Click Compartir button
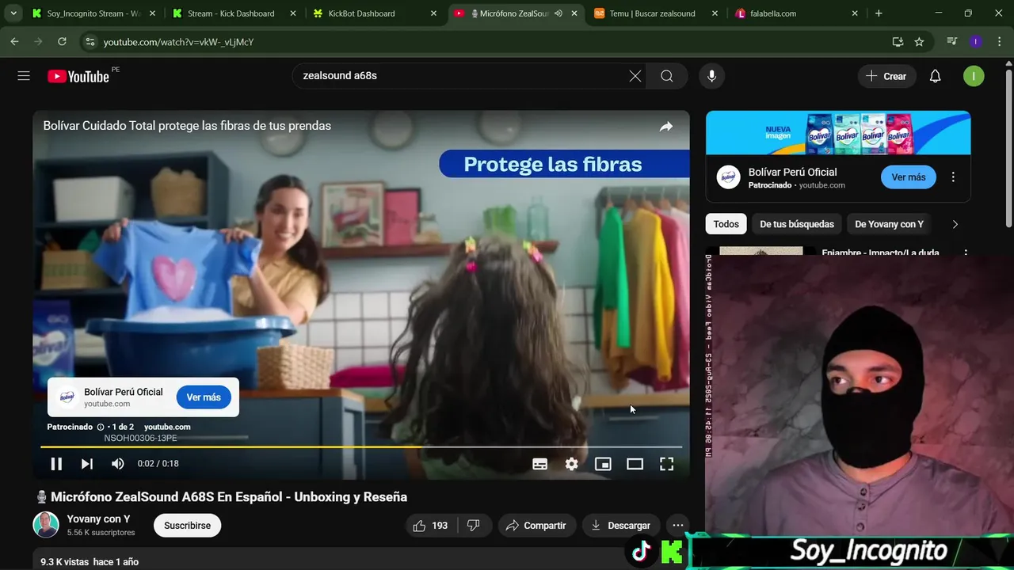Image resolution: width=1014 pixels, height=570 pixels. [x=536, y=526]
